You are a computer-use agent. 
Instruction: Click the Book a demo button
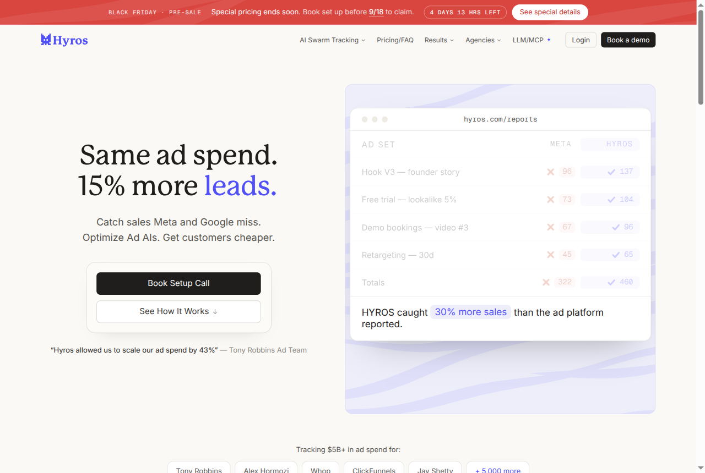click(628, 40)
